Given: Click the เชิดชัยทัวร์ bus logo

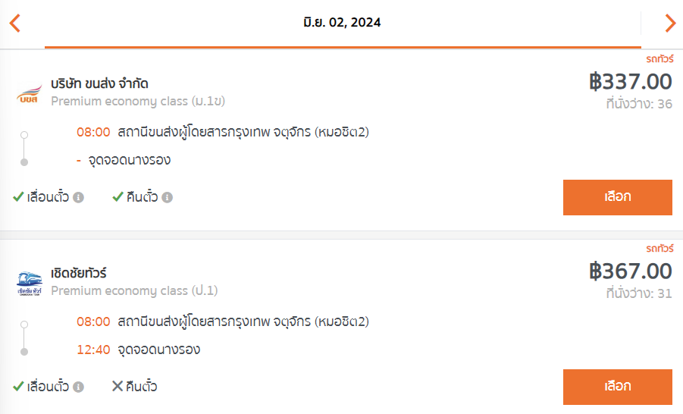Looking at the screenshot, I should [30, 284].
